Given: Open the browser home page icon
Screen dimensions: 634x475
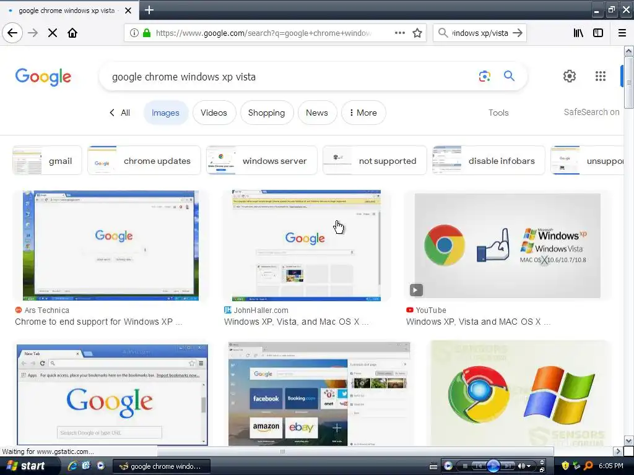Looking at the screenshot, I should point(72,33).
